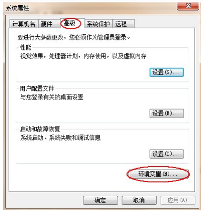Click the 用户配置文件 group heading
This screenshot has height=211, width=204.
(x=37, y=88)
